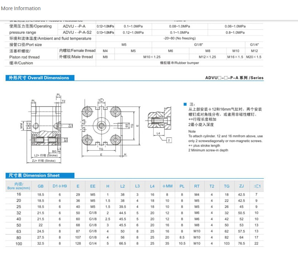Select the L2 value 66.5
The height and width of the screenshot is (258, 298).
(x=123, y=243)
